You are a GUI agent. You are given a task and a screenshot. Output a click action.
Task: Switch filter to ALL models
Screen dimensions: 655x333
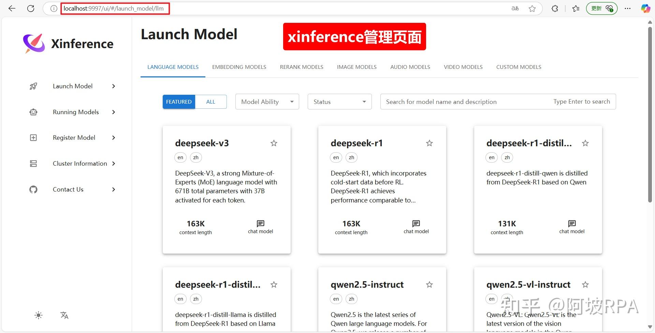(x=210, y=101)
